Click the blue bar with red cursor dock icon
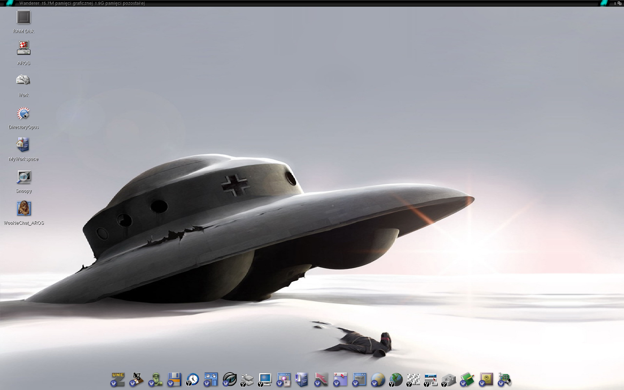Screen dimensions: 624x390 click(x=430, y=380)
